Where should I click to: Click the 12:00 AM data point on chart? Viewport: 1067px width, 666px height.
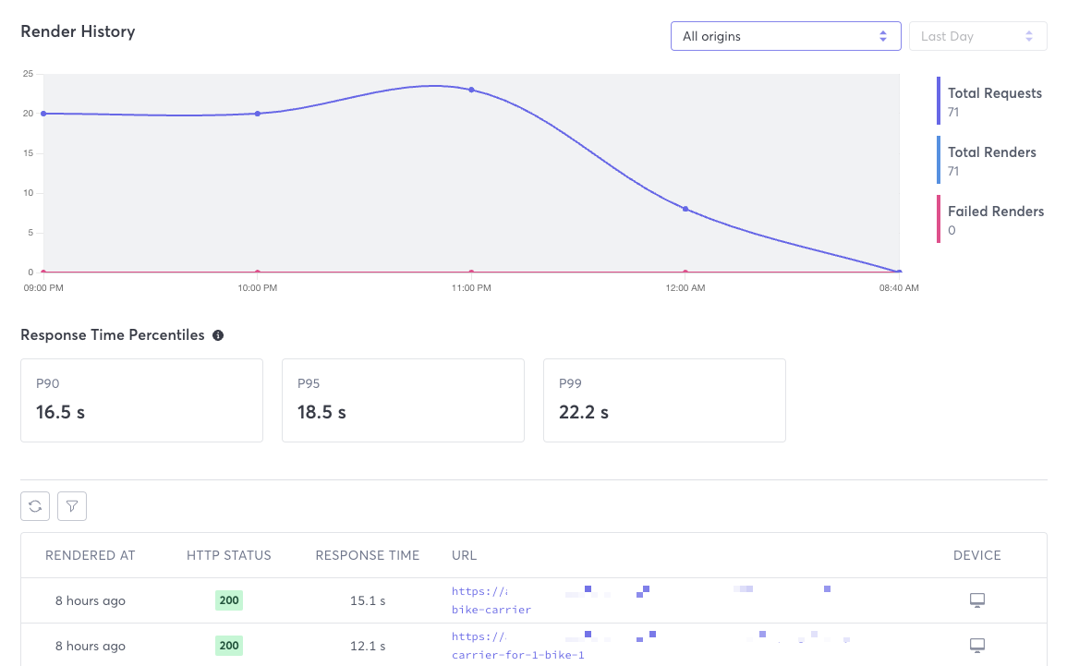coord(685,209)
